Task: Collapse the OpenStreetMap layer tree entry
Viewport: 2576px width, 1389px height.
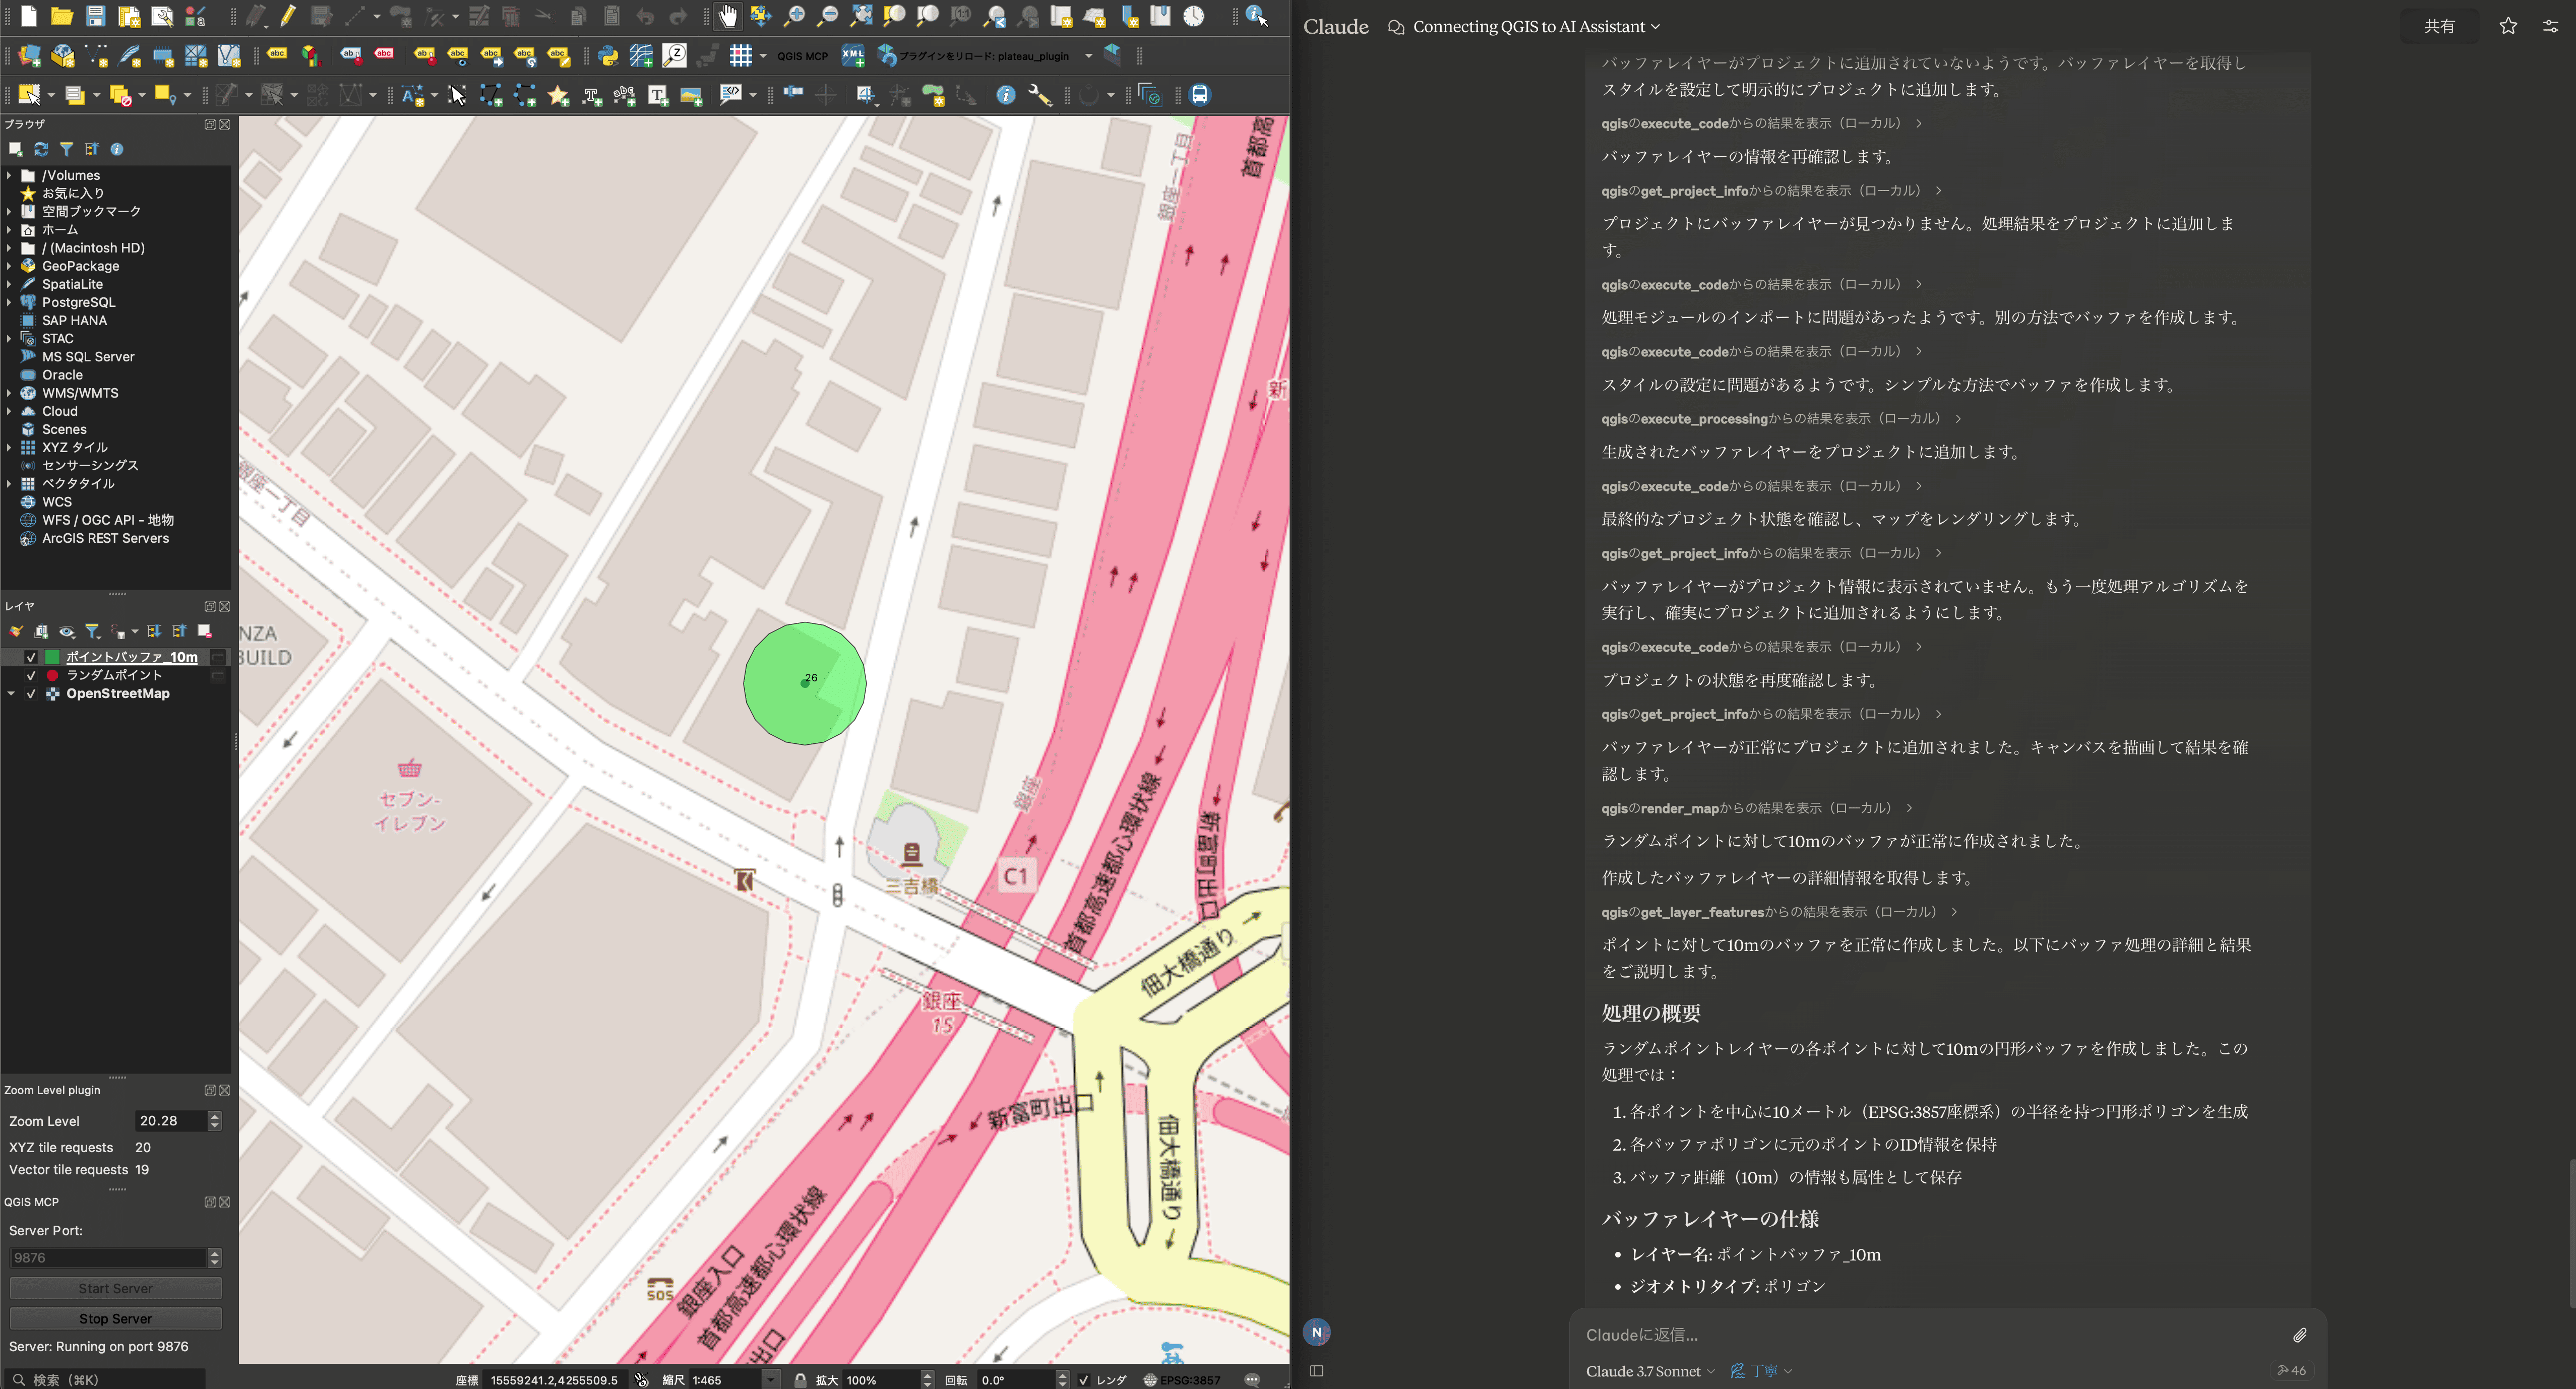Action: pos(12,693)
